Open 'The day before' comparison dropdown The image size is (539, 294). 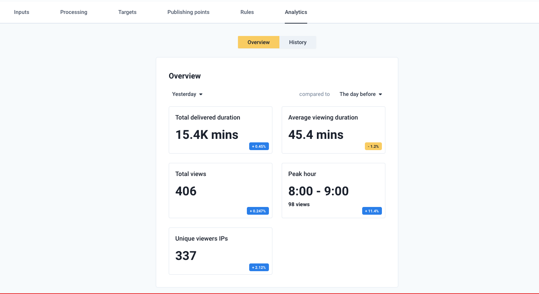pos(361,94)
